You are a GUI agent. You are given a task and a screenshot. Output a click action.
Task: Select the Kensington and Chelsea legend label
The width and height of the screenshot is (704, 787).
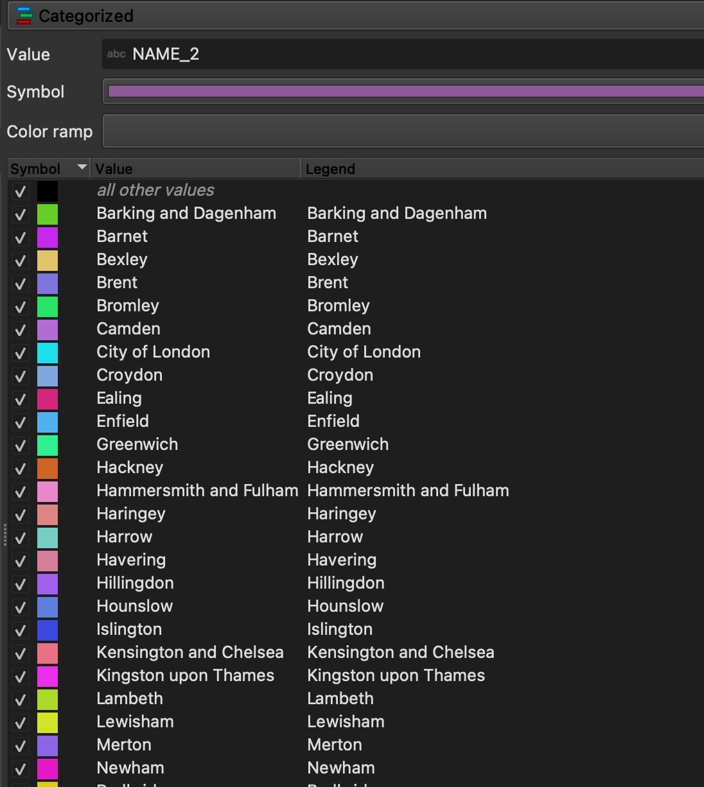(x=400, y=652)
